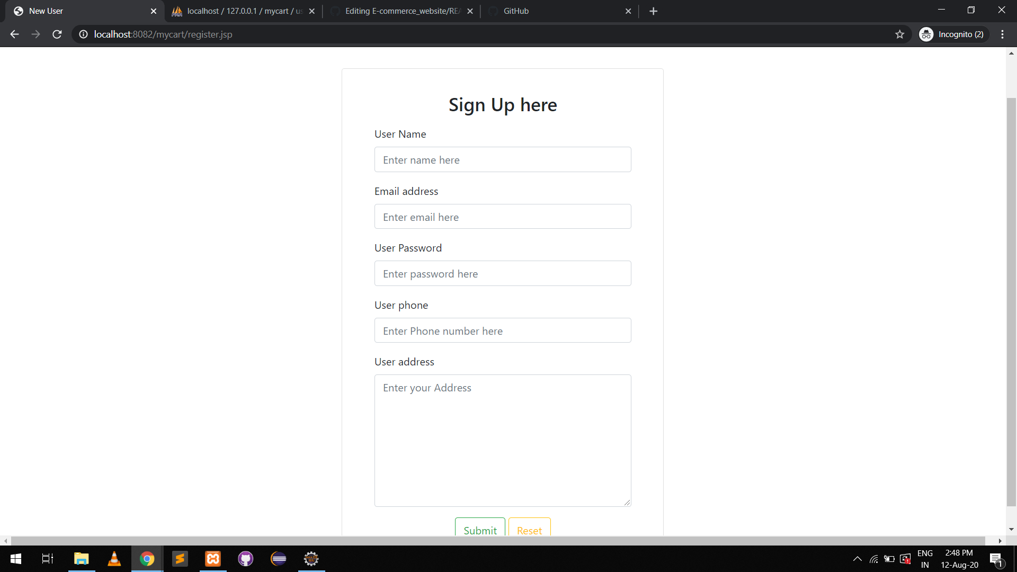Open Sublime Text from taskbar
Screen dimensions: 1017x572
click(x=180, y=559)
